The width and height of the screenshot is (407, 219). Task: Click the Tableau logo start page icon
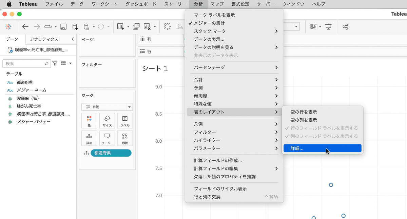pos(8,26)
